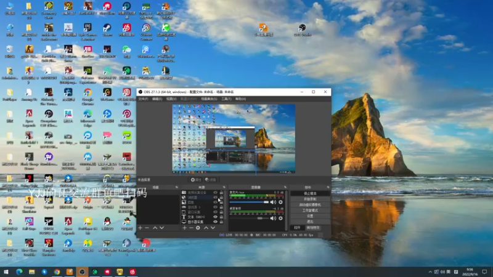Move the scene down in the Scenes dock
The image size is (493, 277).
(161, 228)
